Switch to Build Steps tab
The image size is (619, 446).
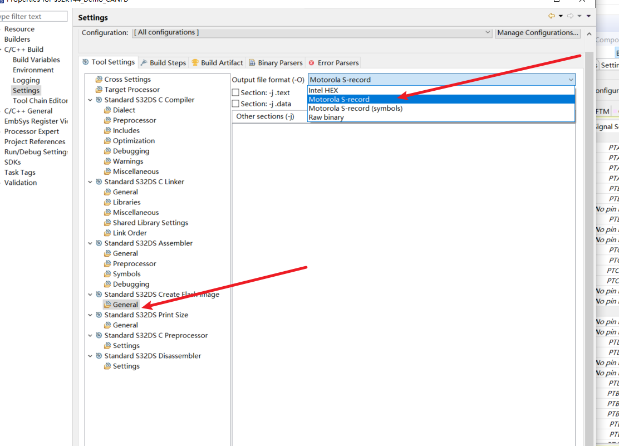(x=164, y=63)
